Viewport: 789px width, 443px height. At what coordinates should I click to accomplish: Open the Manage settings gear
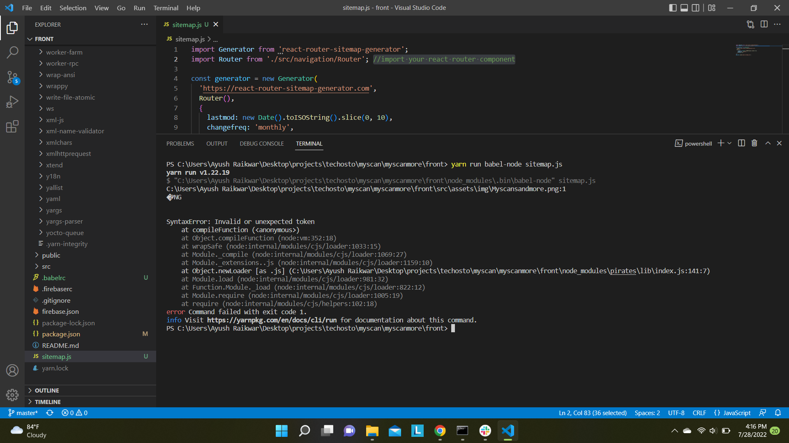(12, 395)
